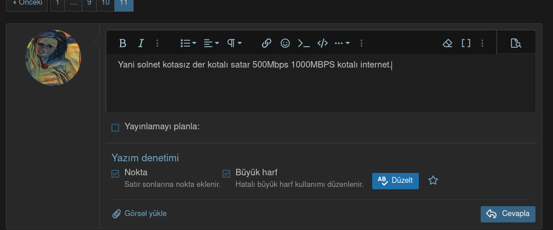Viewport: 553px width, 230px height.
Task: Click the Büyük harf label text
Action: pos(257,172)
